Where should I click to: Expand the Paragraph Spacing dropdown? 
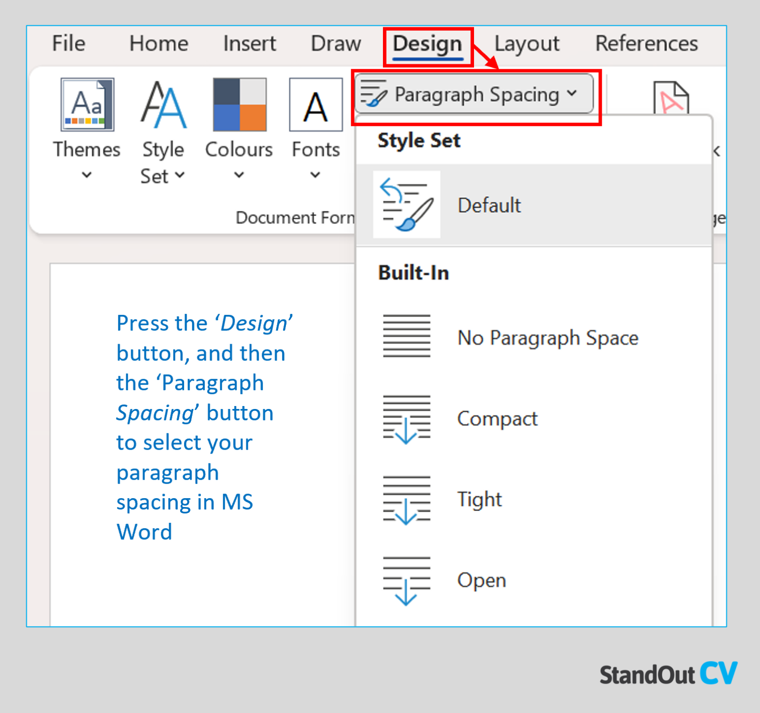(572, 93)
